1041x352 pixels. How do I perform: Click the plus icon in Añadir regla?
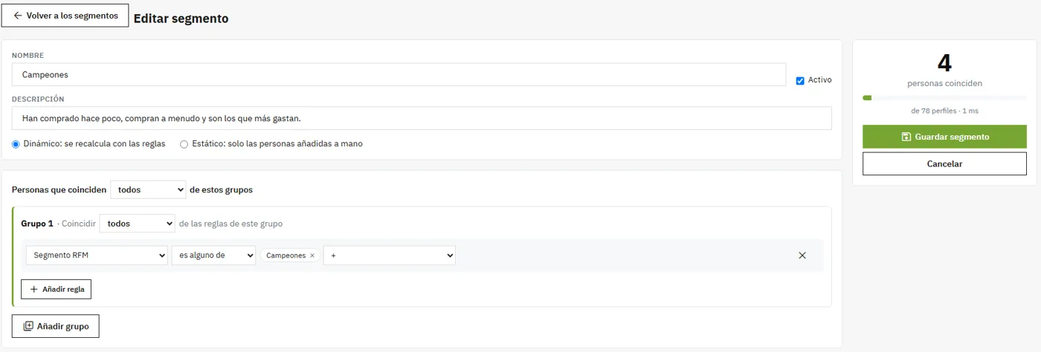(x=33, y=289)
